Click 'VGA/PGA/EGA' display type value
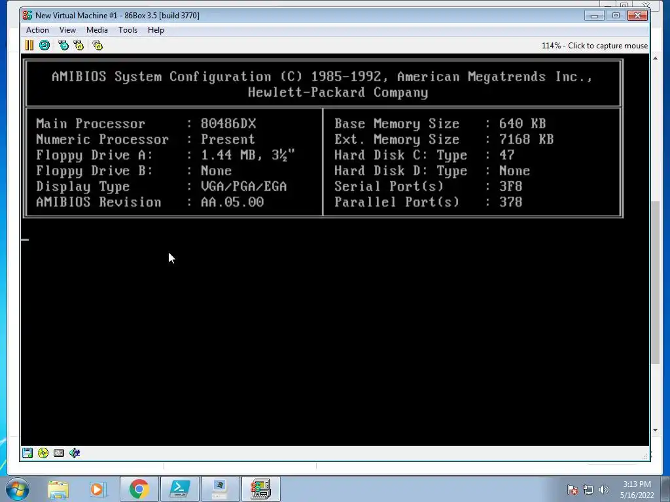 243,186
